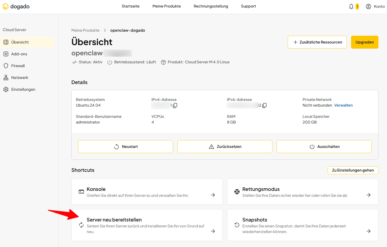387x247 pixels.
Task: Open the Rettungsmodus shortcut arrow
Action: (368, 195)
